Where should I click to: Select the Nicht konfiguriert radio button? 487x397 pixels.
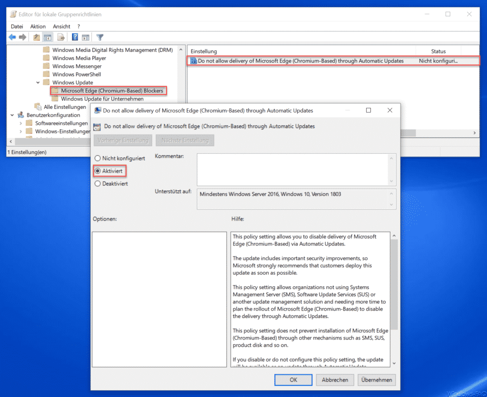[x=97, y=158]
